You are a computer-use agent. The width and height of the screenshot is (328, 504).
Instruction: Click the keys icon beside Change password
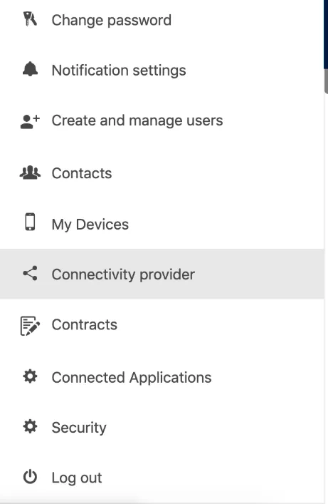[x=30, y=19]
